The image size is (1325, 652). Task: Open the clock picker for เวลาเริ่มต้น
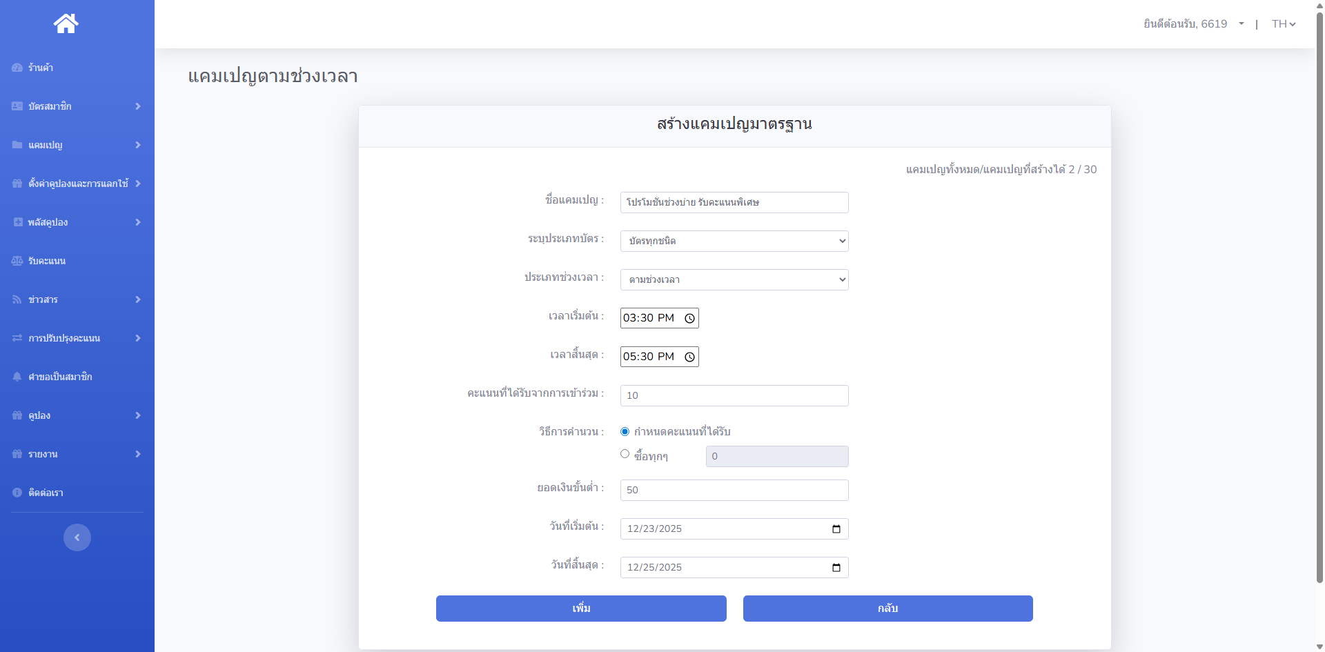coord(689,318)
